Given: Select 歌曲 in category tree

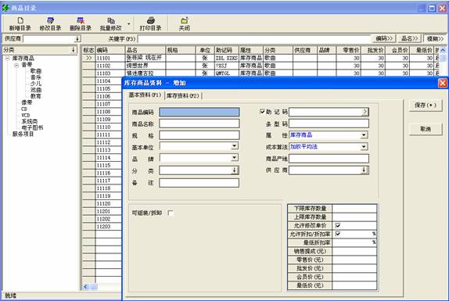Looking at the screenshot, I should [x=36, y=71].
